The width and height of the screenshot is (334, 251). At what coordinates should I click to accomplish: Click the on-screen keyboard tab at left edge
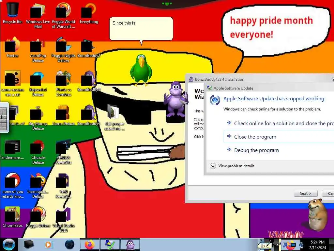(x=4, y=117)
